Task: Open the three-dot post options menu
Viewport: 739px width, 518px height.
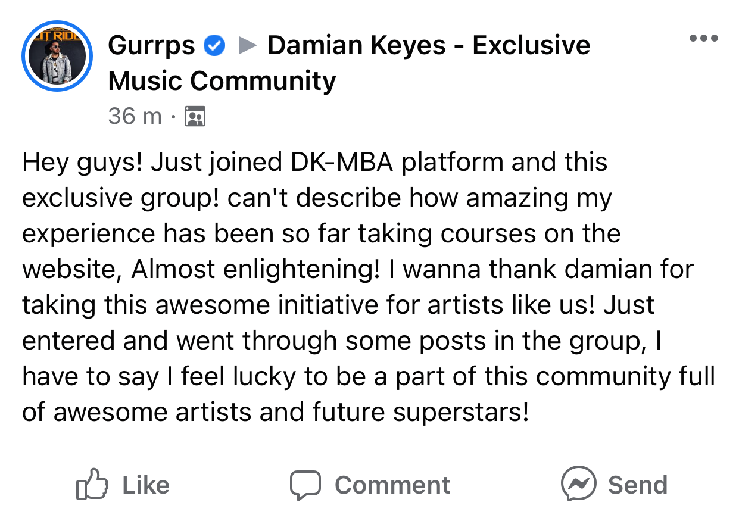Action: point(703,39)
